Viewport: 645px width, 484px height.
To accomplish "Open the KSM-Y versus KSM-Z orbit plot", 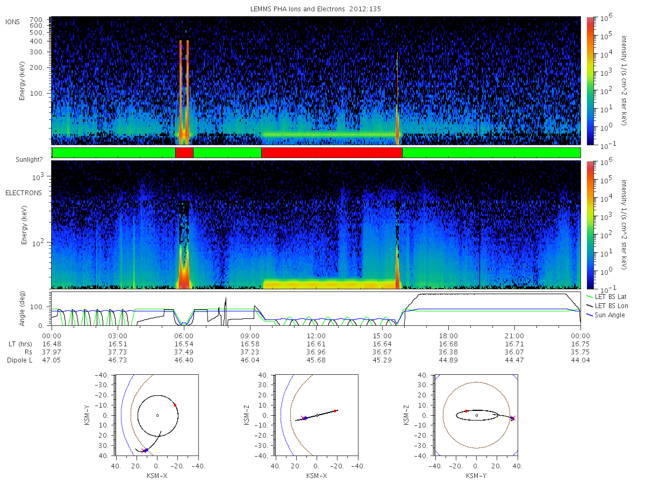I will (476, 415).
